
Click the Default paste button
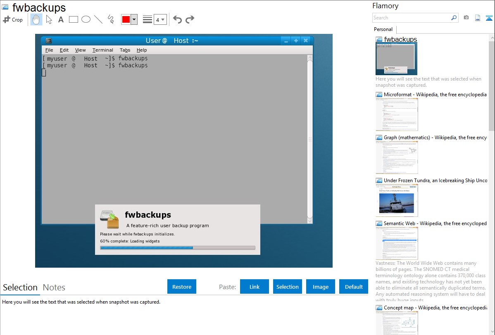pos(354,287)
